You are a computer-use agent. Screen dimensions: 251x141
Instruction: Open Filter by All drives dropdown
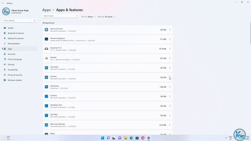point(106,17)
